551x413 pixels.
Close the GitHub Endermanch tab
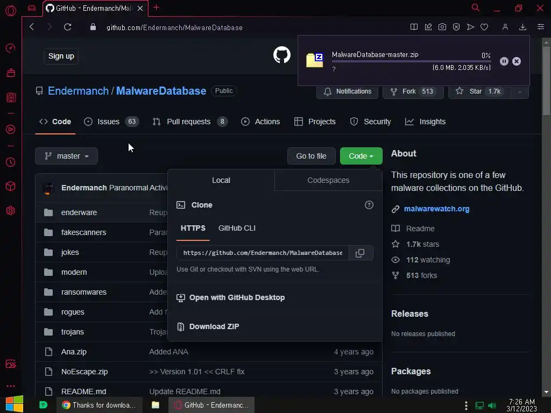[x=140, y=9]
